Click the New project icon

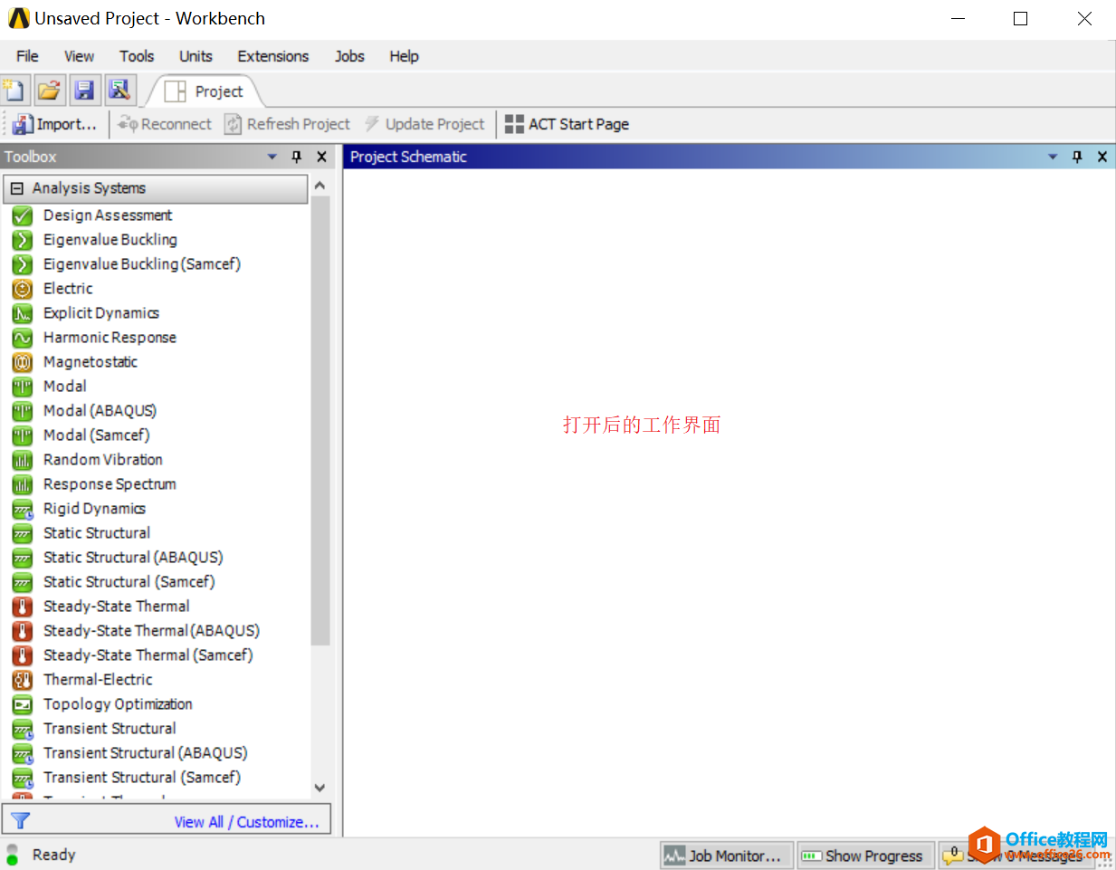[x=14, y=91]
